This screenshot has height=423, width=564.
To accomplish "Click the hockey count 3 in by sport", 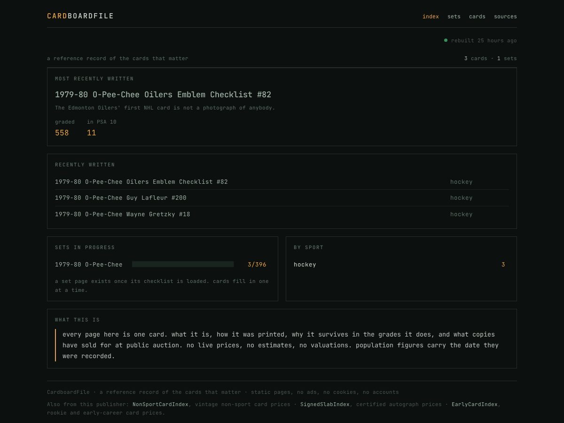I will (503, 265).
